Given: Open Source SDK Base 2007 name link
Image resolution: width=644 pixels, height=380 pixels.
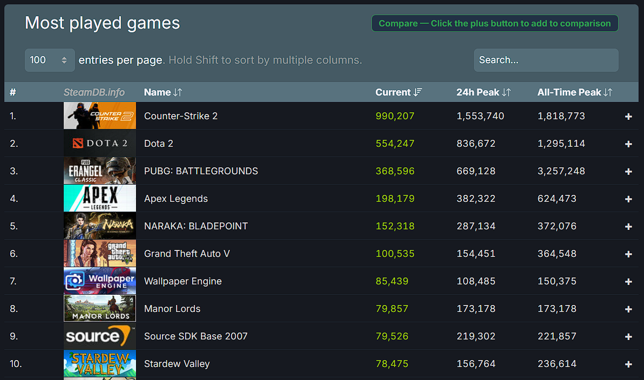Looking at the screenshot, I should coord(196,336).
